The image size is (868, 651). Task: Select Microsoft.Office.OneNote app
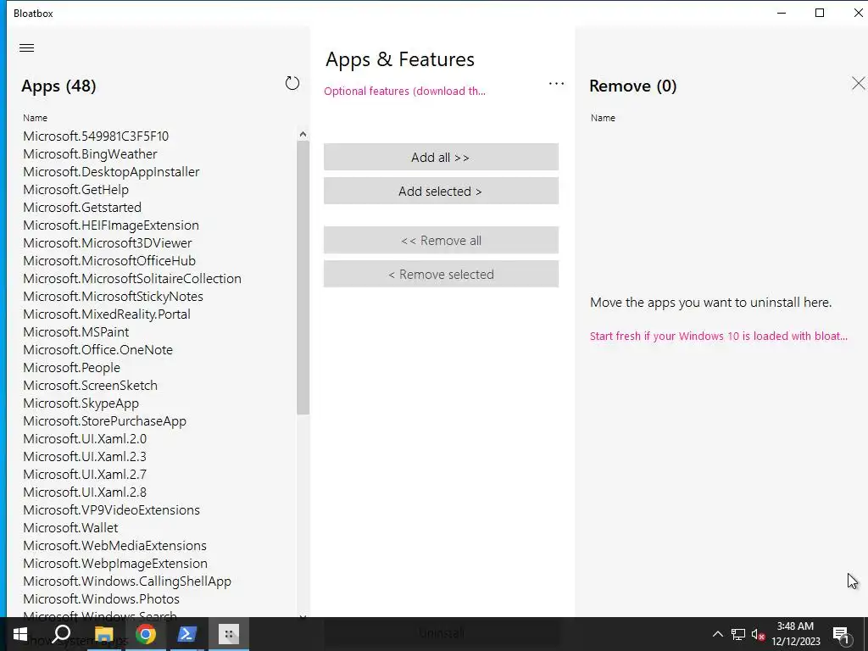pos(98,350)
